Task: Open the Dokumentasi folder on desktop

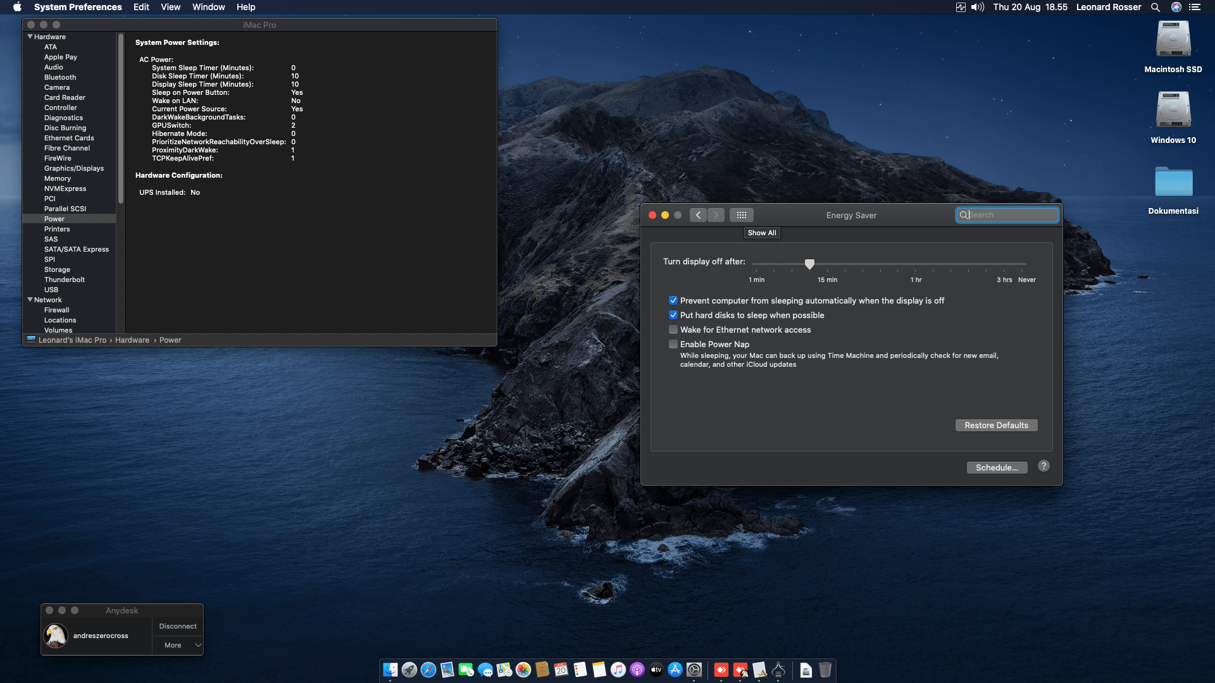Action: tap(1173, 183)
